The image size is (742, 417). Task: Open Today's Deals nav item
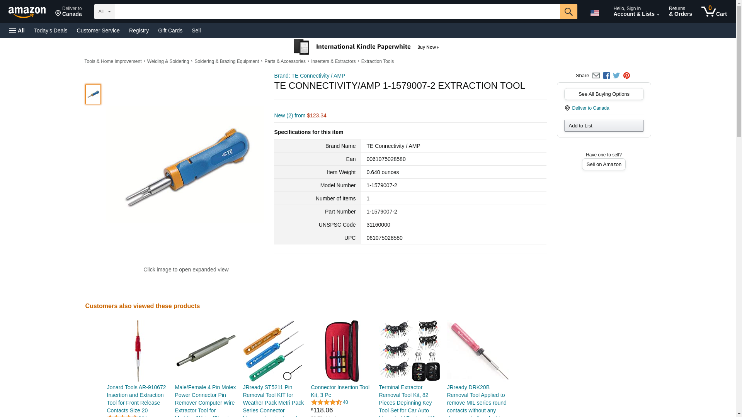[x=51, y=31]
